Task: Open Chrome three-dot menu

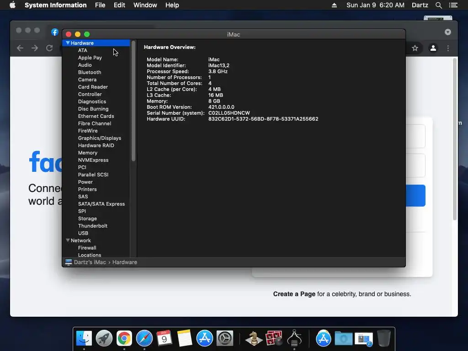Action: tap(448, 48)
